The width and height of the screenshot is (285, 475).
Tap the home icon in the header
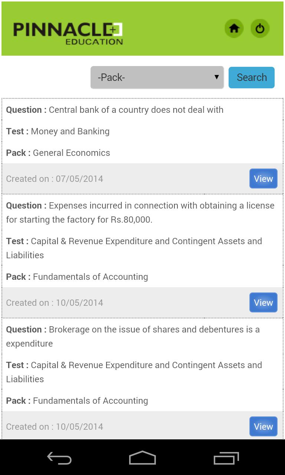tap(234, 29)
